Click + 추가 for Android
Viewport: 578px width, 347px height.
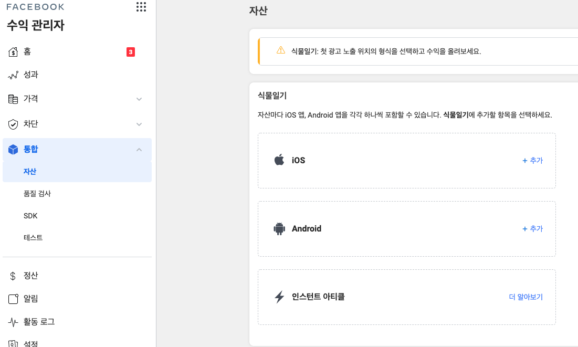(533, 229)
